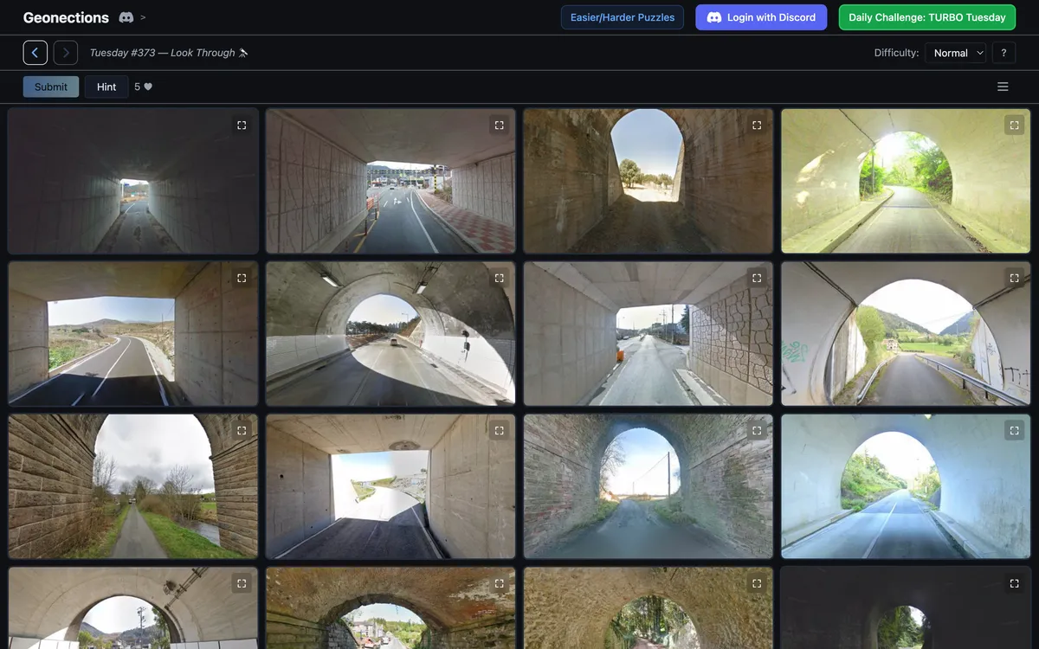Viewport: 1039px width, 649px height.
Task: Click the Hint button
Action: tap(106, 87)
